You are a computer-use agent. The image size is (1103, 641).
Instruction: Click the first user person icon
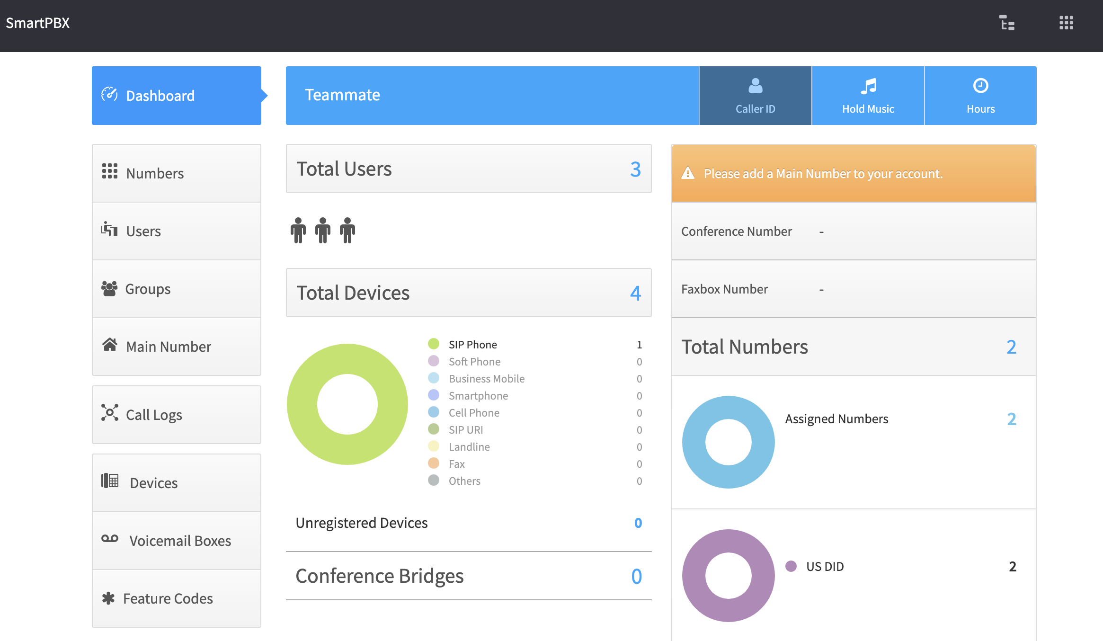pyautogui.click(x=298, y=231)
